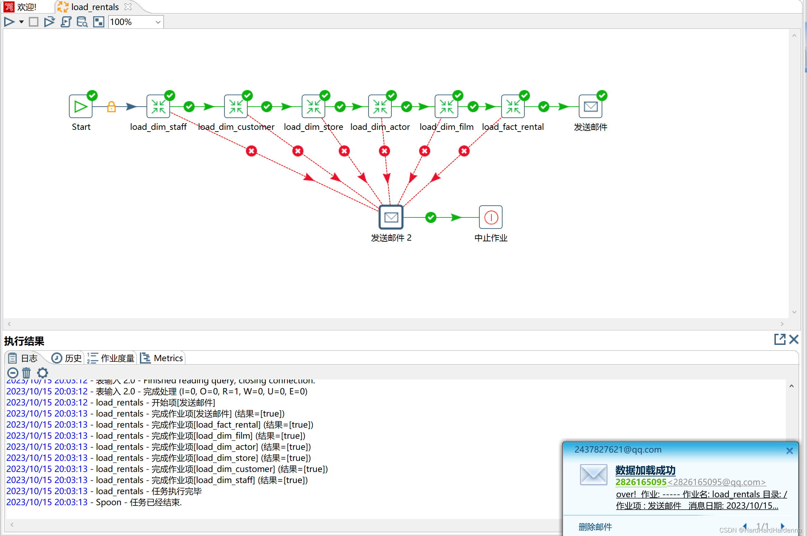The image size is (807, 536).
Task: Go to next mail in notification
Action: click(x=782, y=526)
